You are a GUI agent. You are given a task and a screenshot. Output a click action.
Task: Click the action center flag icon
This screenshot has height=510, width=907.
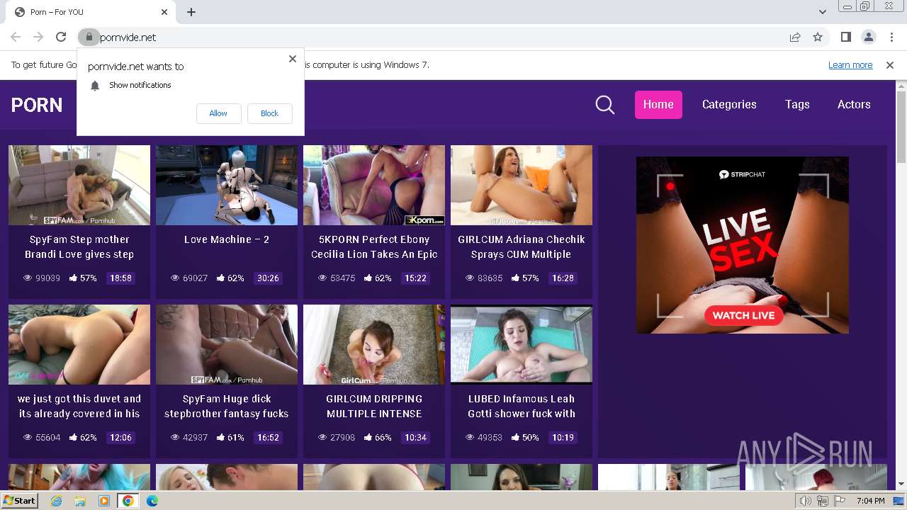coord(840,501)
